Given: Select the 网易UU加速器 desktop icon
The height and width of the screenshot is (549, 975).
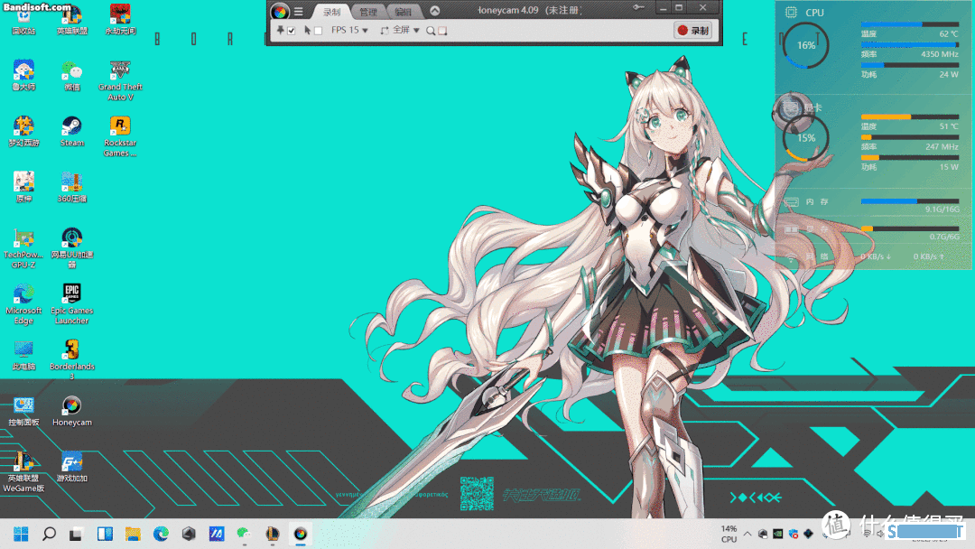Looking at the screenshot, I should [x=72, y=248].
